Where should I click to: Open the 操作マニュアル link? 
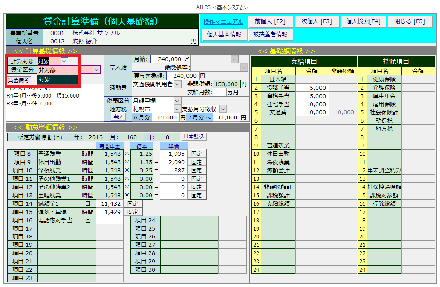[x=223, y=21]
